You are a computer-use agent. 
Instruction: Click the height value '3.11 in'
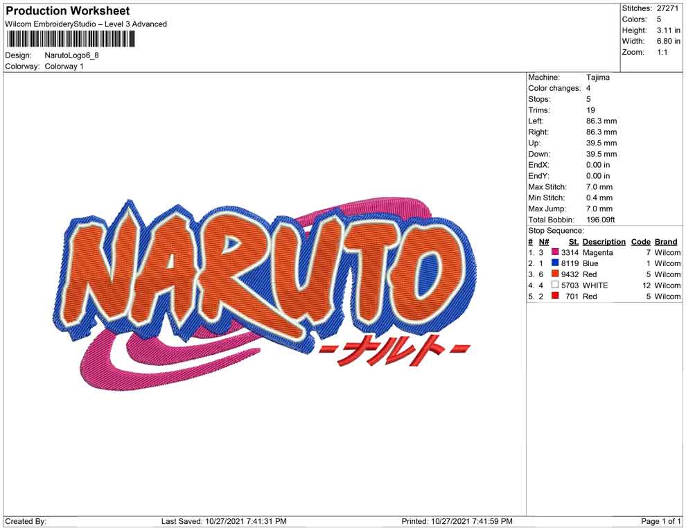[x=669, y=30]
